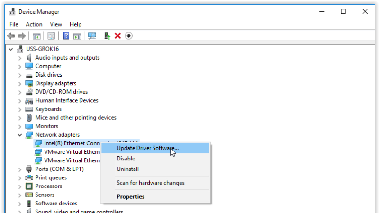Viewport: 379px width, 213px height.
Task: Select the Processors tree item
Action: click(49, 186)
